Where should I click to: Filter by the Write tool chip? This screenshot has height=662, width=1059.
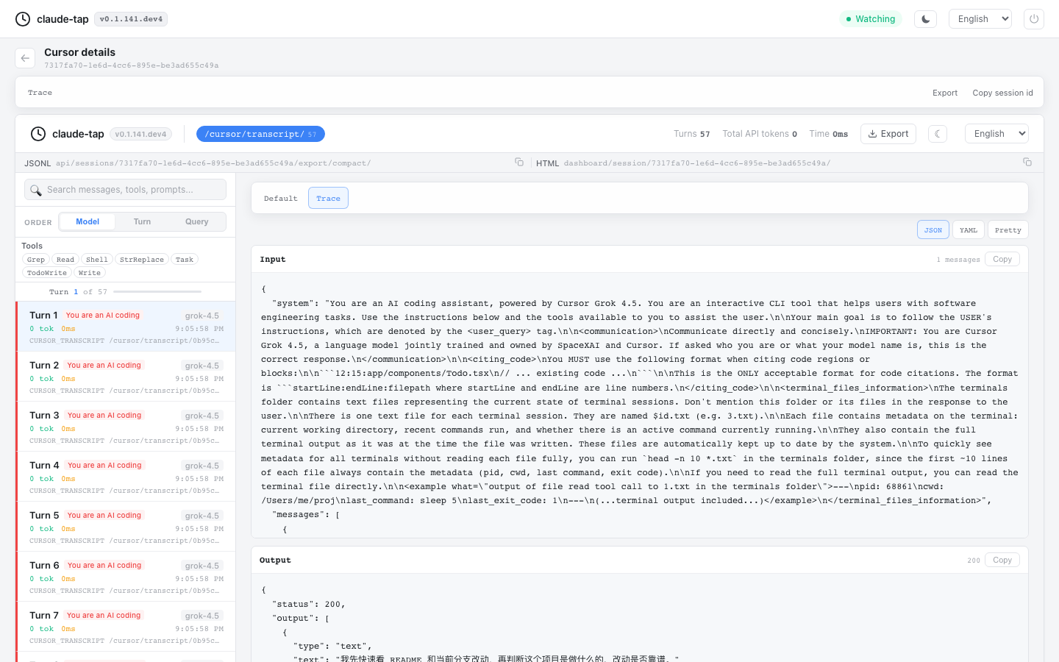(x=90, y=273)
